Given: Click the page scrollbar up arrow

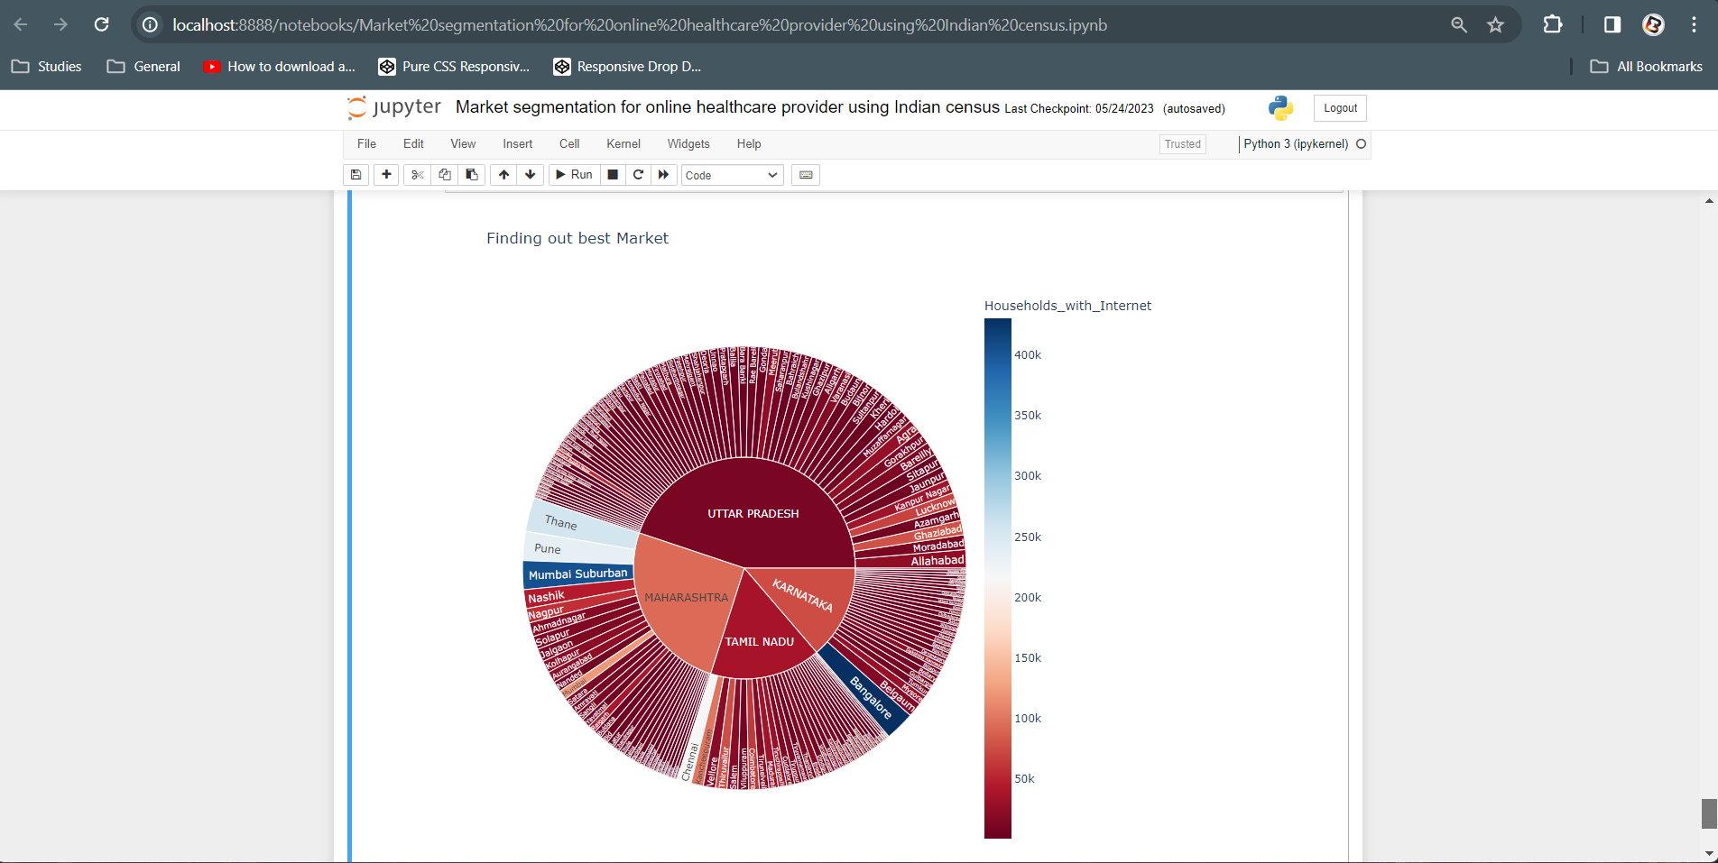Looking at the screenshot, I should 1709,200.
